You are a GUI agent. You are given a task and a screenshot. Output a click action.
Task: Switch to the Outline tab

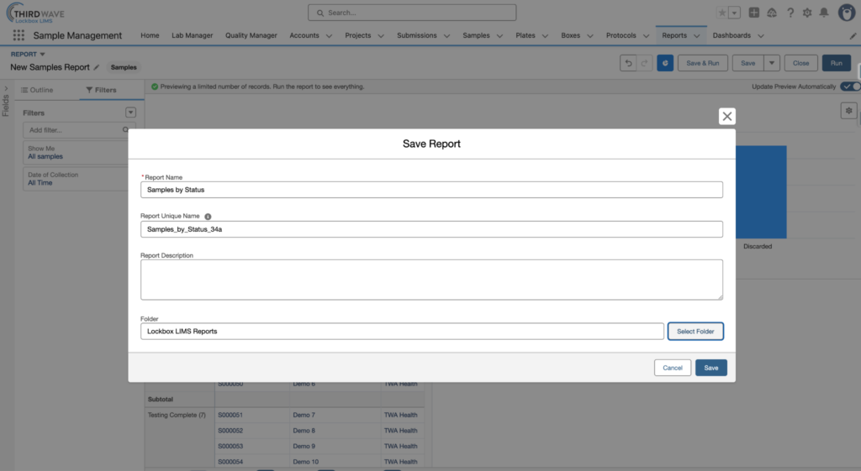point(37,90)
